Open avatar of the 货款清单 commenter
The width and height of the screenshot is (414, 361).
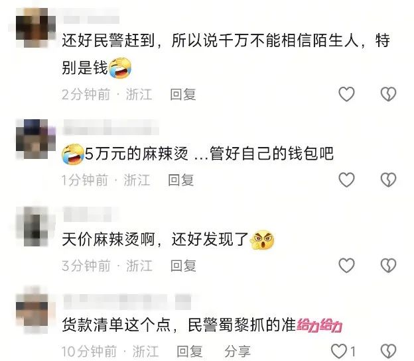[36, 310]
